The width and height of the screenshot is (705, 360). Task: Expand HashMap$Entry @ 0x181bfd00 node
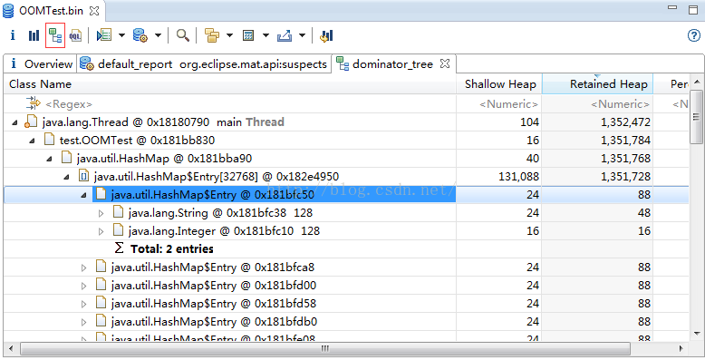[83, 286]
